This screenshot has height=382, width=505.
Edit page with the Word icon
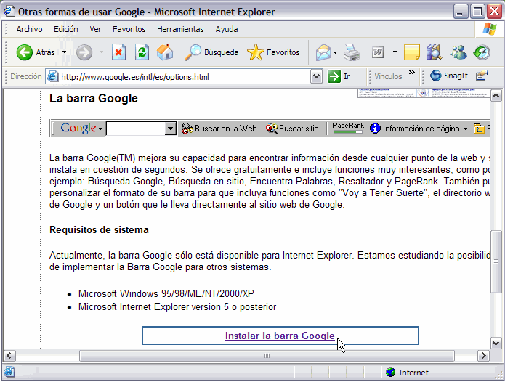pyautogui.click(x=378, y=52)
